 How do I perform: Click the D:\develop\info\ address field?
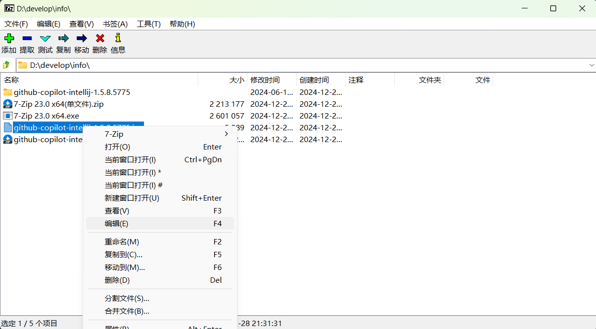pyautogui.click(x=306, y=65)
